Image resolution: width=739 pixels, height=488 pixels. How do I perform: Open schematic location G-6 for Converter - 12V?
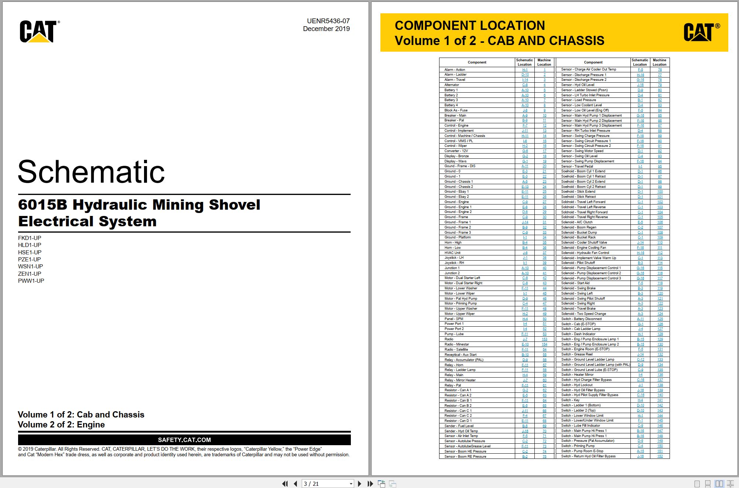point(525,151)
